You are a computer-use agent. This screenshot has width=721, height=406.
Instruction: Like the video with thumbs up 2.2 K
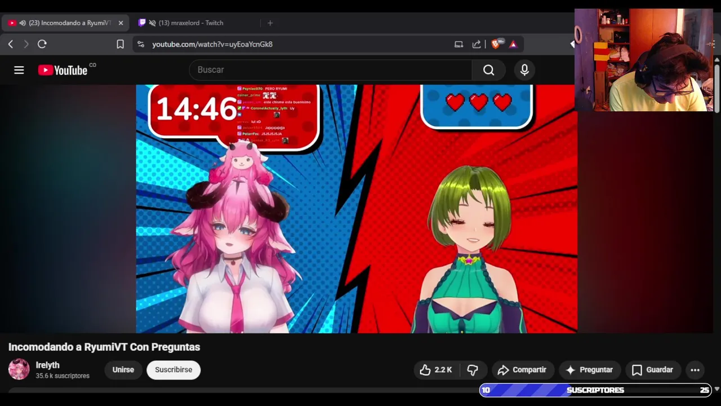pyautogui.click(x=436, y=370)
